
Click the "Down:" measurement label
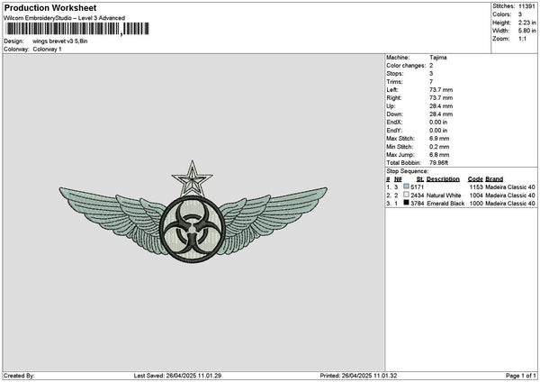click(x=394, y=114)
